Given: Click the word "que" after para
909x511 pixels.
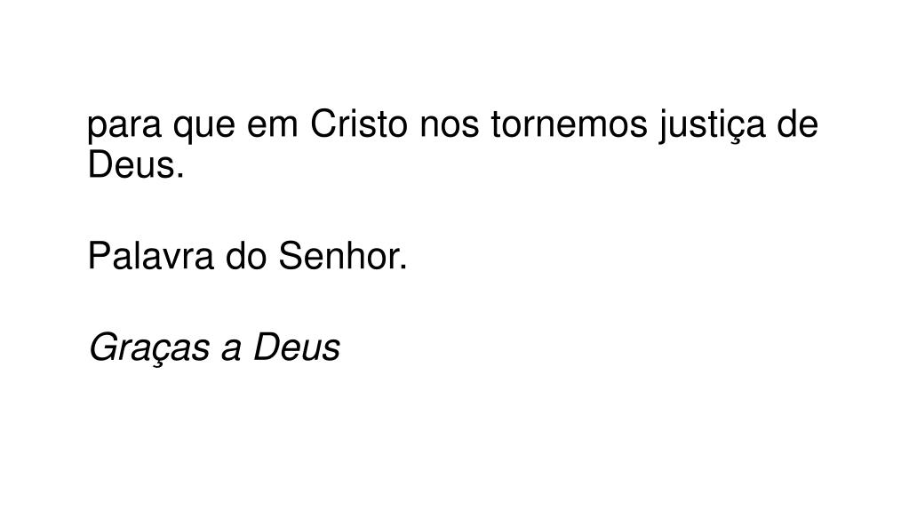Looking at the screenshot, I should [204, 126].
